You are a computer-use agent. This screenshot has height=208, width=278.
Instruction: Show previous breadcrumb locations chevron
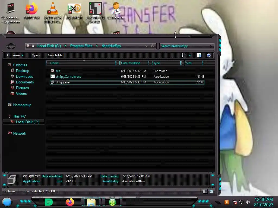[x=33, y=46]
